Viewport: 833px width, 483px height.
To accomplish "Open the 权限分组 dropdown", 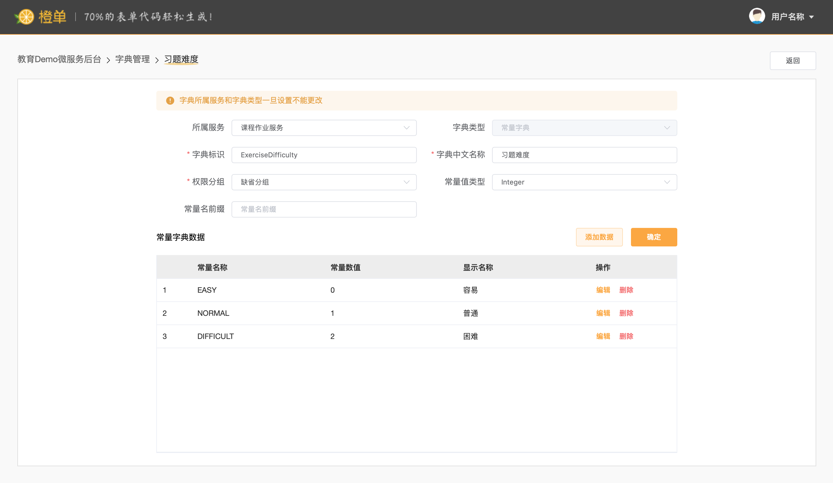I will 324,182.
